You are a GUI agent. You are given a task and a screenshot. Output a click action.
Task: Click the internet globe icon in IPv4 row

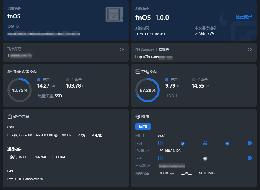250,143
